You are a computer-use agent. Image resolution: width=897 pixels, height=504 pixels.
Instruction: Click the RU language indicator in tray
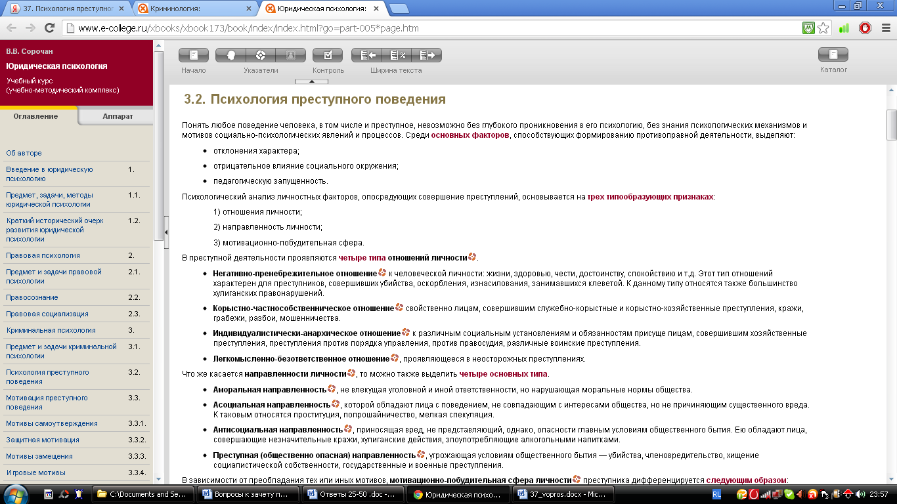[x=716, y=493]
